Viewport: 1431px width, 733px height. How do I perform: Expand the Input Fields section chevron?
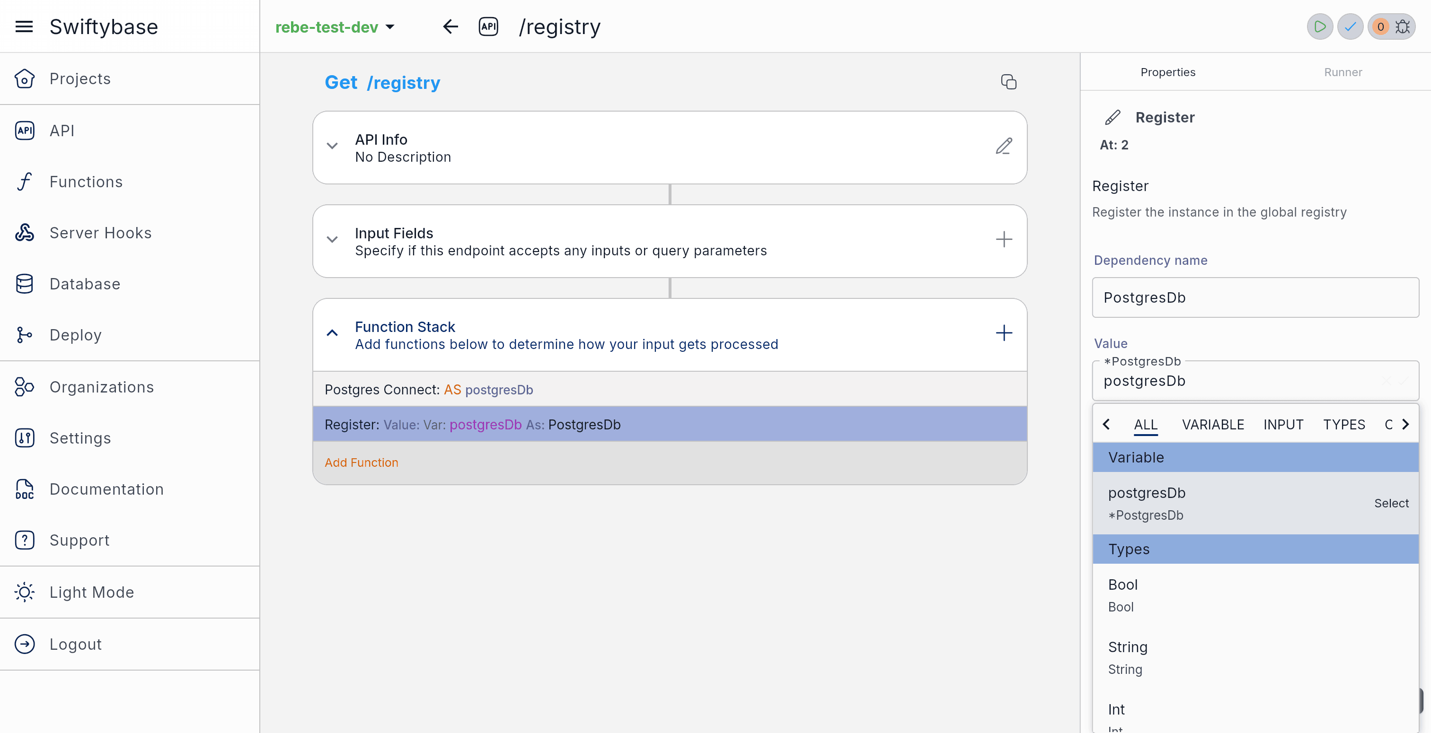332,240
